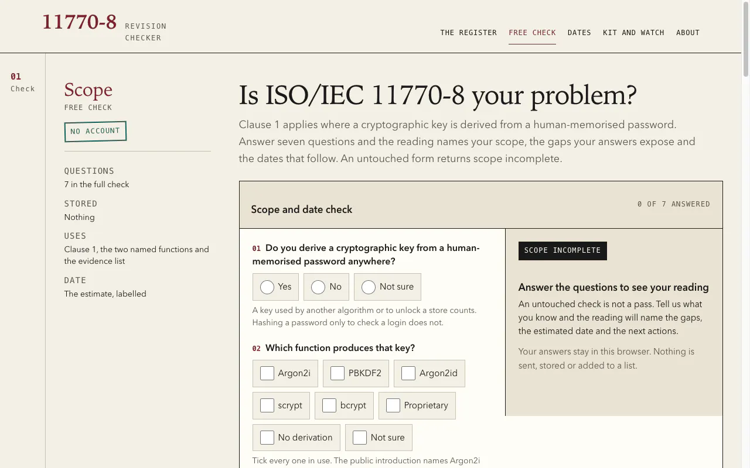Screen dimensions: 750x468
Task: Go to the Free Check nav tab
Action: (532, 33)
